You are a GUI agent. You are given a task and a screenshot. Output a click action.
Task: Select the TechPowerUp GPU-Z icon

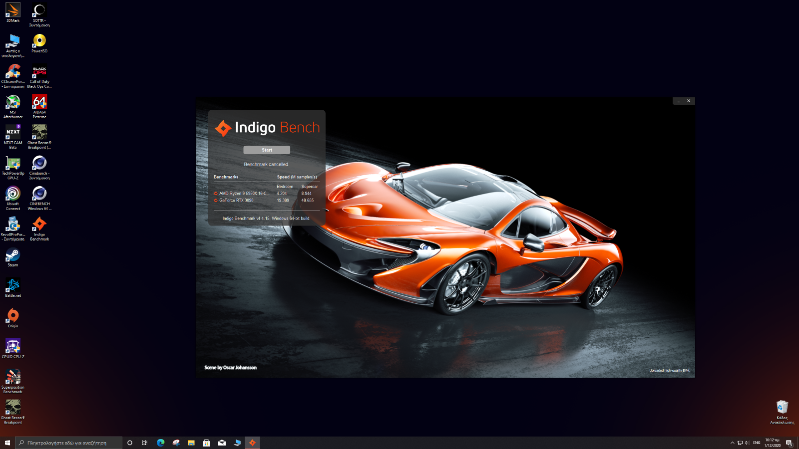click(13, 167)
